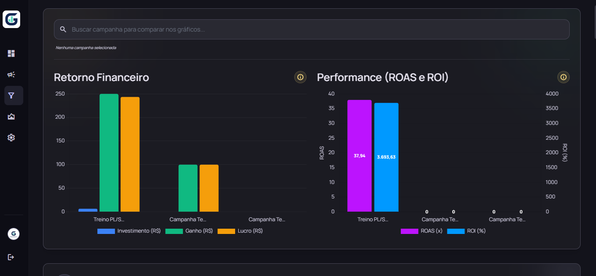This screenshot has width=596, height=276.
Task: Click the 'Retorno Financeiro' heading
Action: [101, 78]
